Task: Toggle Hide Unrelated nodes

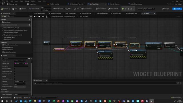Action: (86, 9)
